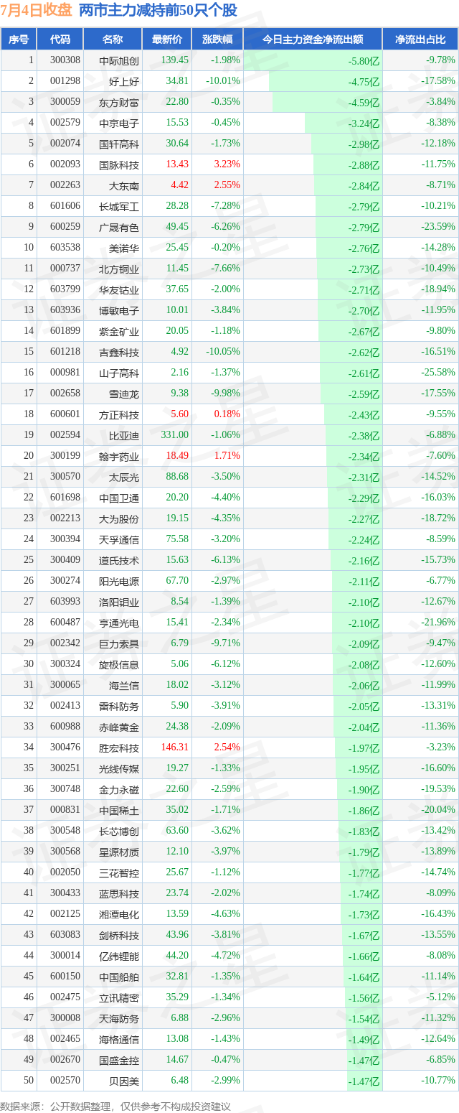Viewport: 459px width, 1113px height.
Task: Click the -20.04% ratio of 中国稀土
Action: coord(438,810)
